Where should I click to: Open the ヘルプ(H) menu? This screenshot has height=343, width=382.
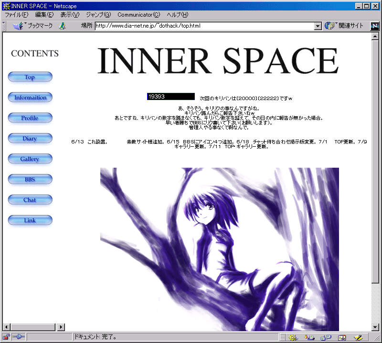177,15
